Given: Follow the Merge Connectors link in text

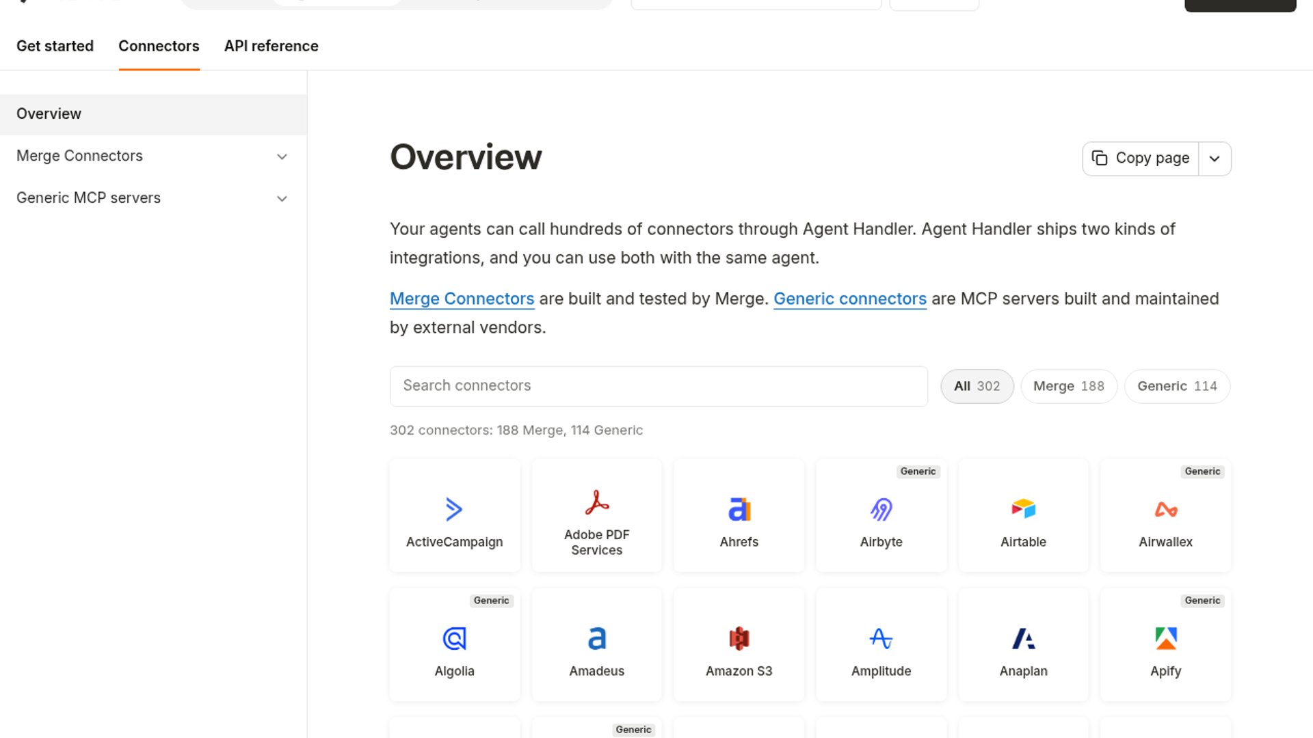Looking at the screenshot, I should [462, 299].
